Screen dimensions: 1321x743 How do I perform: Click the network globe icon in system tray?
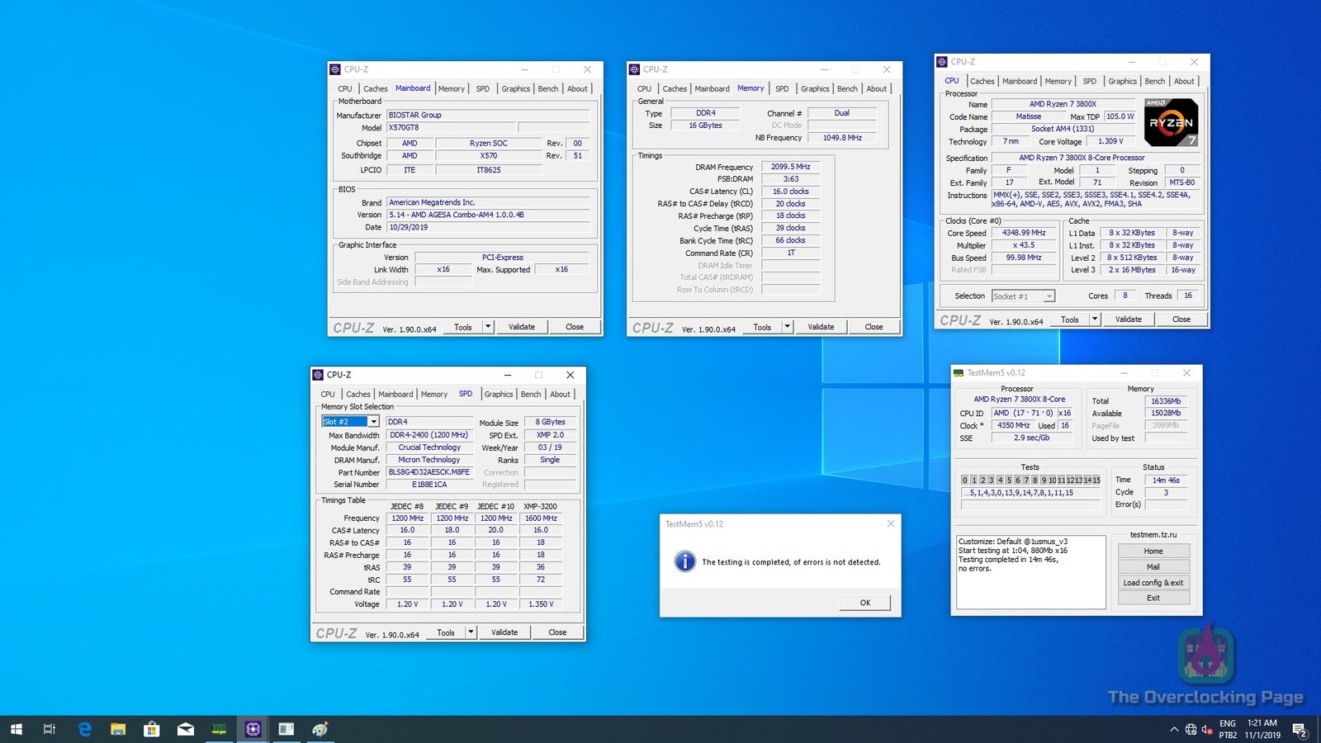(1191, 729)
